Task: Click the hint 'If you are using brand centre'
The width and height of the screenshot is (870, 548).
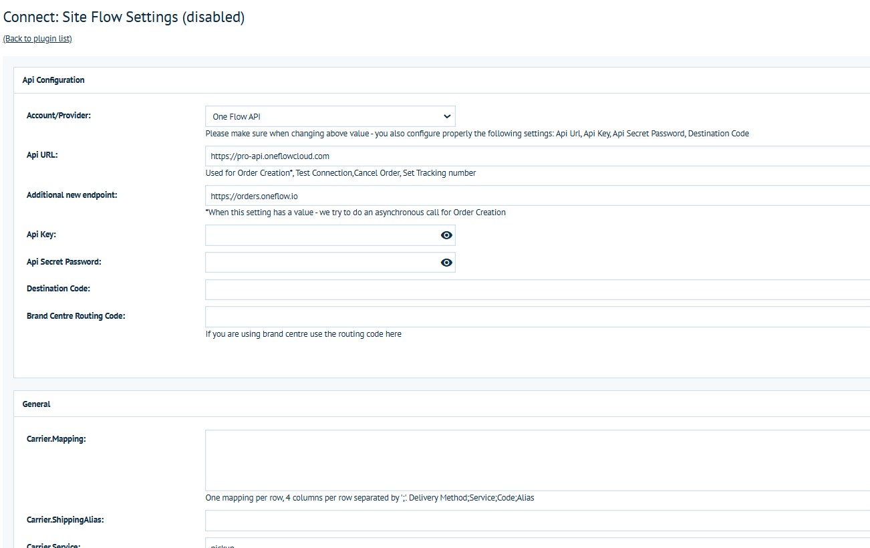Action: point(303,334)
